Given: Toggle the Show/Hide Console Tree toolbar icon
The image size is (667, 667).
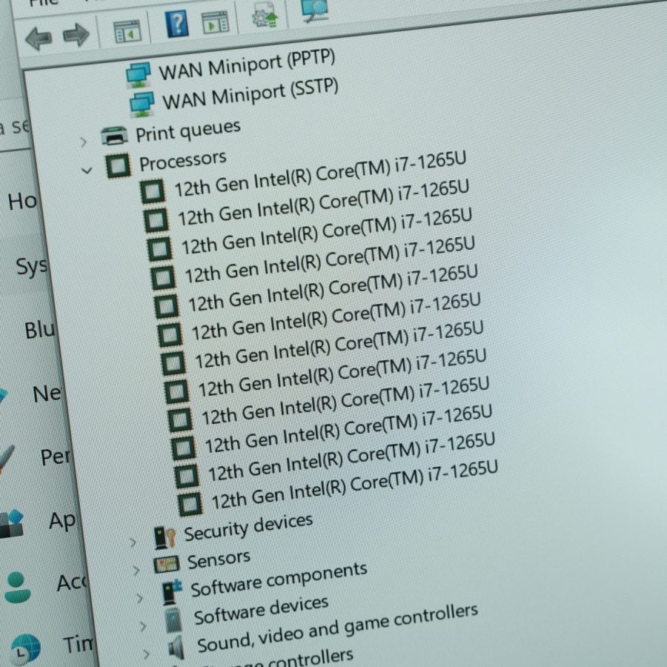Looking at the screenshot, I should coord(127,31).
